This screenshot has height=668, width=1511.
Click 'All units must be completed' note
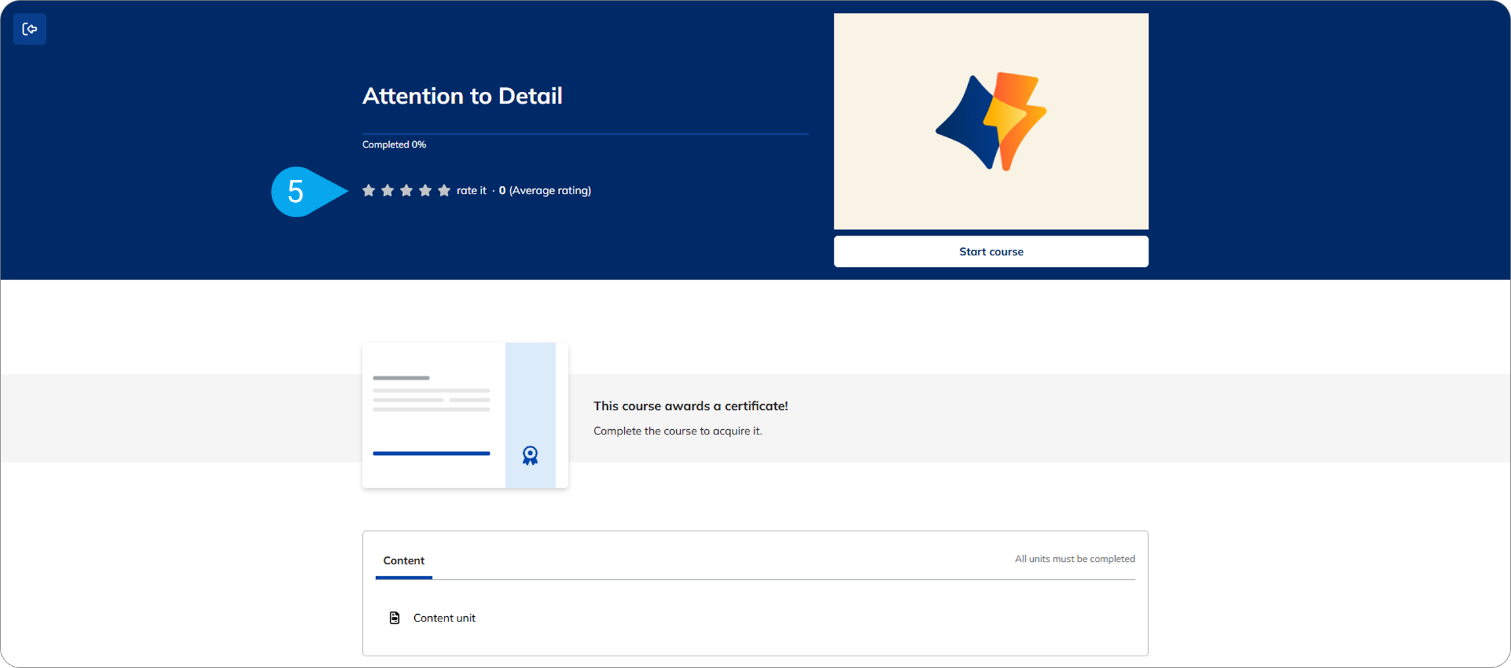pos(1075,559)
